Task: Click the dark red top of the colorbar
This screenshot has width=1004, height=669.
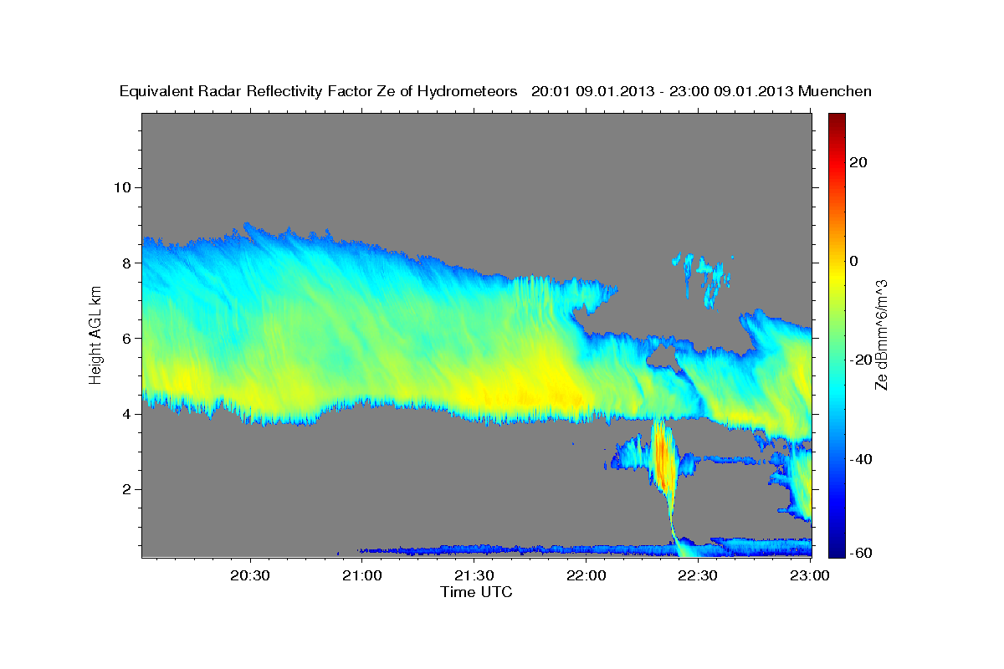Action: tap(837, 120)
